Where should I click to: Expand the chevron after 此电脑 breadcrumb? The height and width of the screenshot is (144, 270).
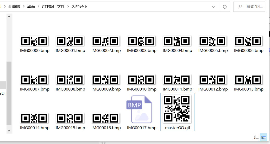pos(23,7)
